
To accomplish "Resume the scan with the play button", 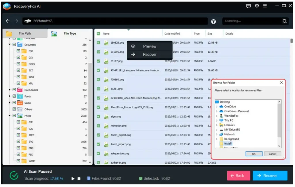I will [x=73, y=179].
